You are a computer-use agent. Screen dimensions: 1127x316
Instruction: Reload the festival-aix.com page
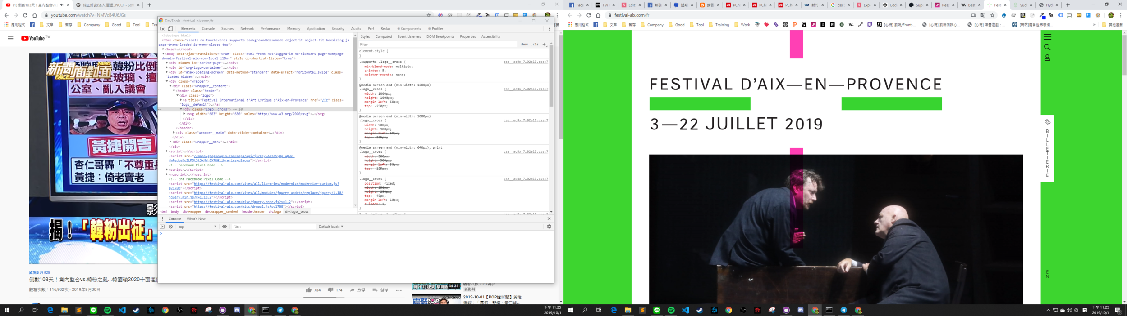[588, 15]
